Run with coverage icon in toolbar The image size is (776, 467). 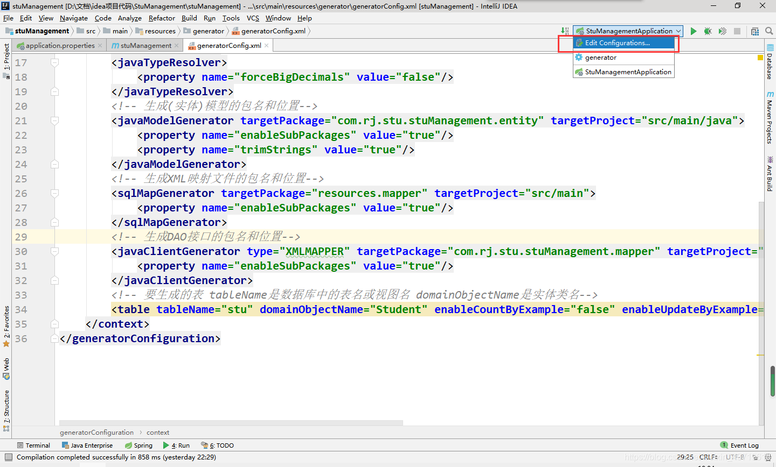pos(723,31)
